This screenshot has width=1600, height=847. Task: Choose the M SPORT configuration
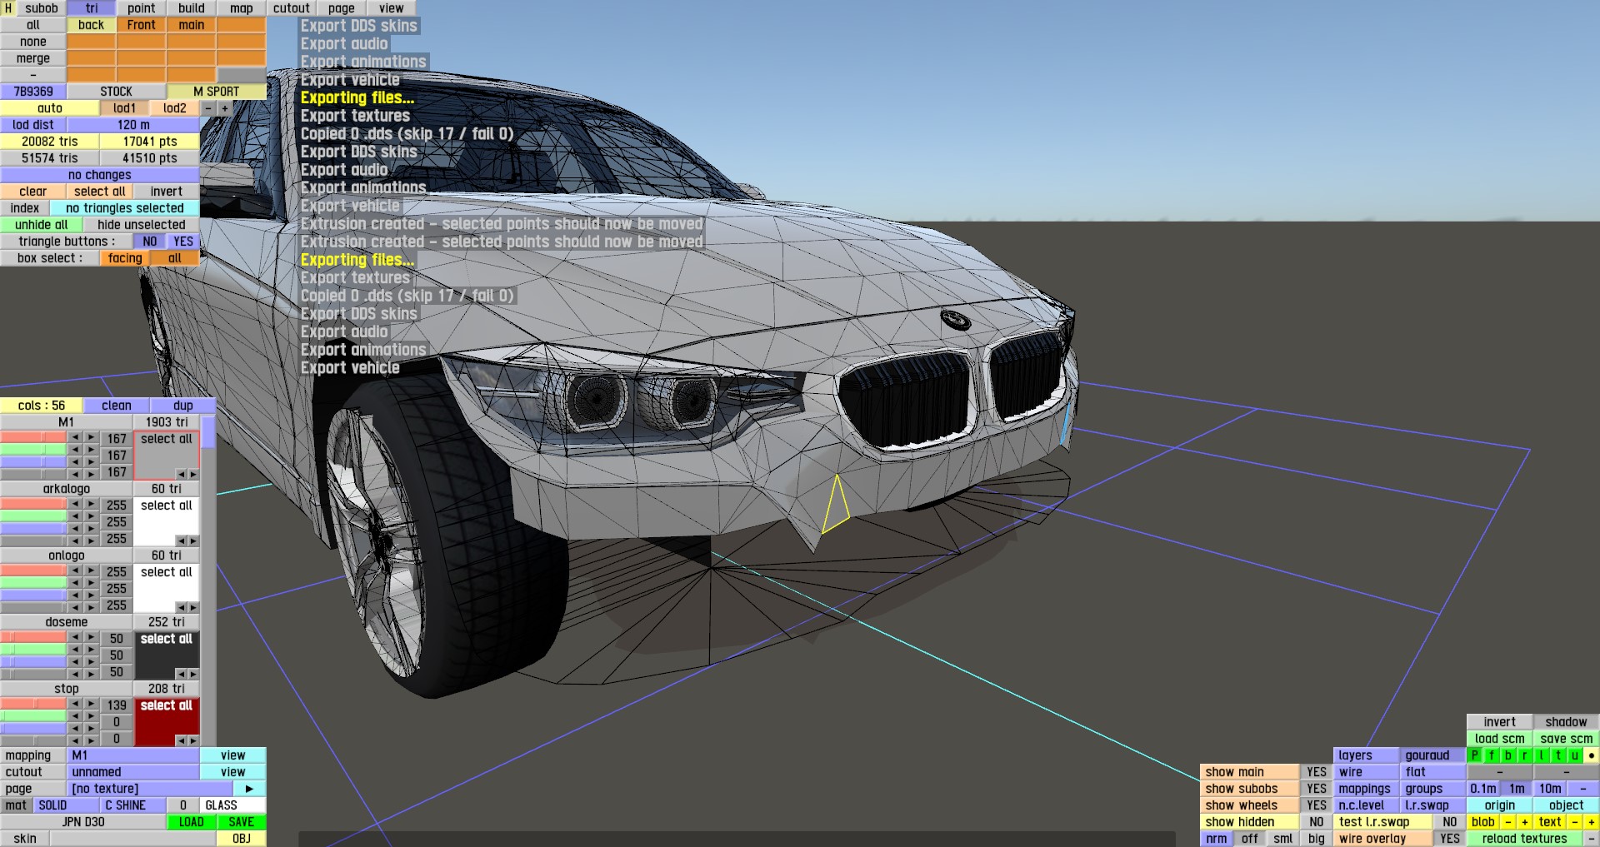pyautogui.click(x=217, y=92)
